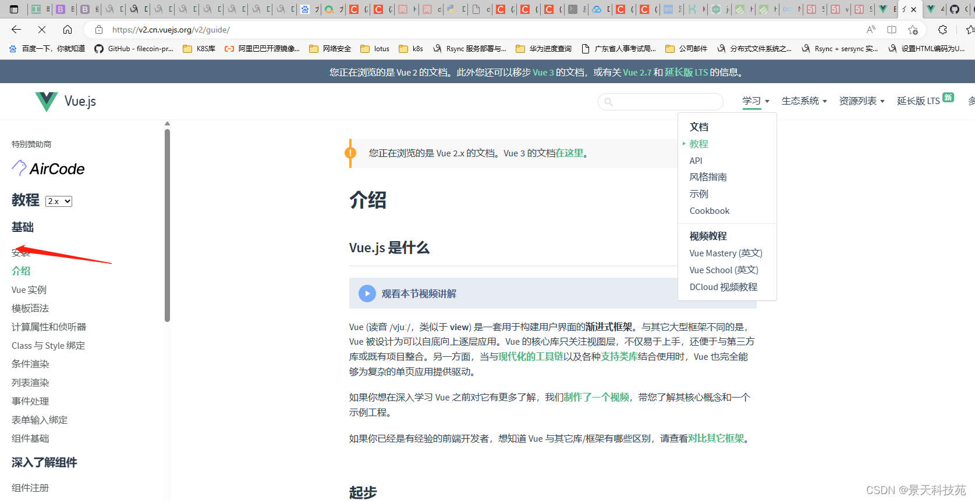
Task: Open the AirCode sponsor link
Action: coord(48,169)
